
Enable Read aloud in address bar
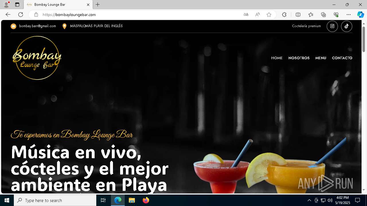[257, 15]
